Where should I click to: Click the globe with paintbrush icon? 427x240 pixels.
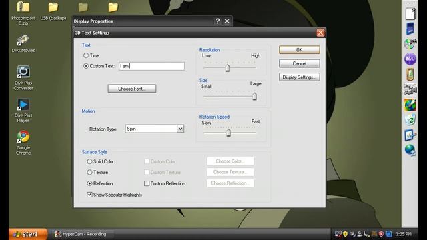point(410,105)
